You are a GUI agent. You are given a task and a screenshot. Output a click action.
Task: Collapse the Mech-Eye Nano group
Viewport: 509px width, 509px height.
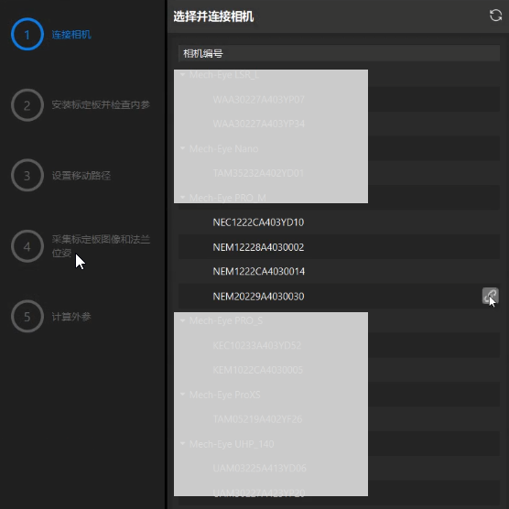click(x=183, y=148)
